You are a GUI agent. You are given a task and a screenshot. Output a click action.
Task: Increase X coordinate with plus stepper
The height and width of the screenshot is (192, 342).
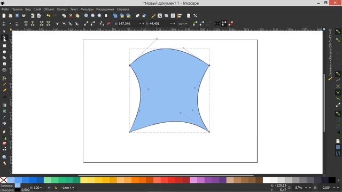click(143, 23)
